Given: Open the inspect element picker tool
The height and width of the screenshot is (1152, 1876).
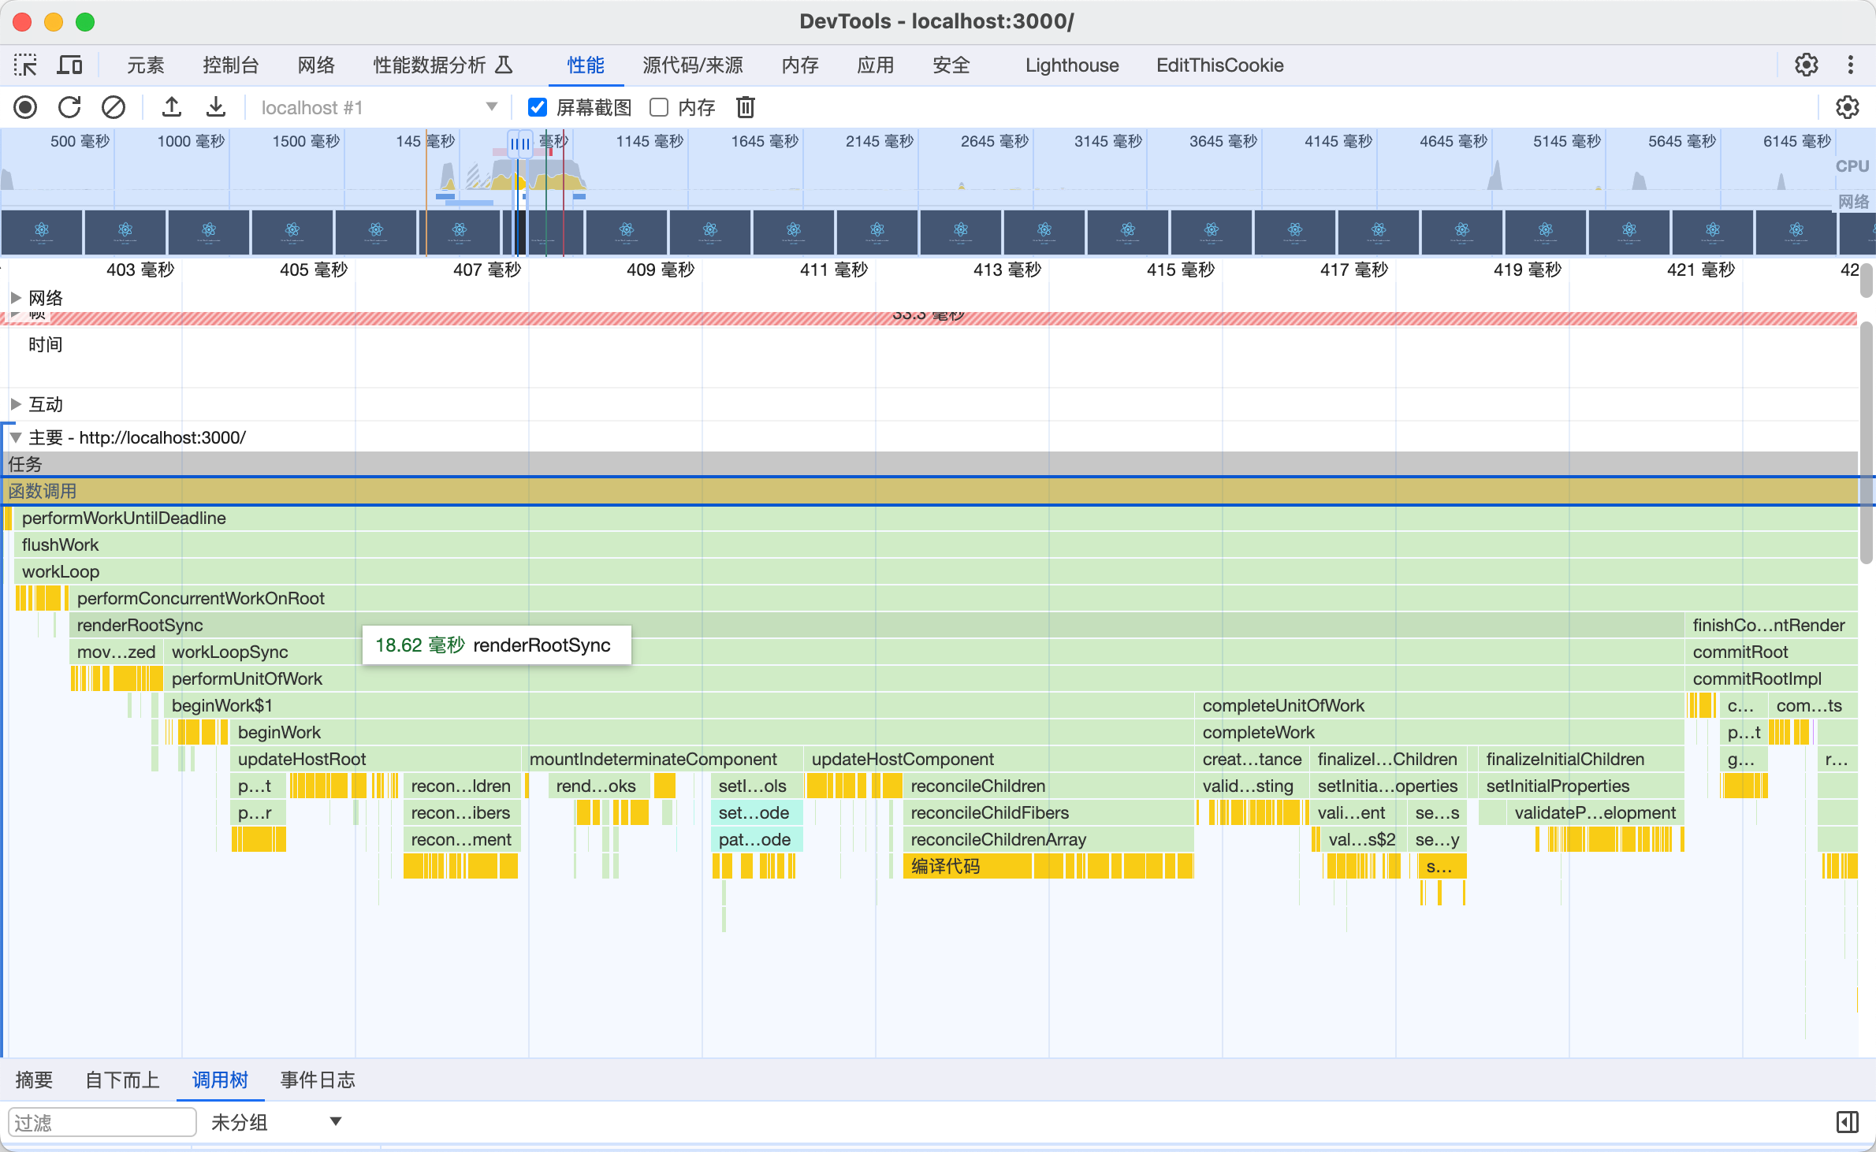Looking at the screenshot, I should (x=25, y=65).
